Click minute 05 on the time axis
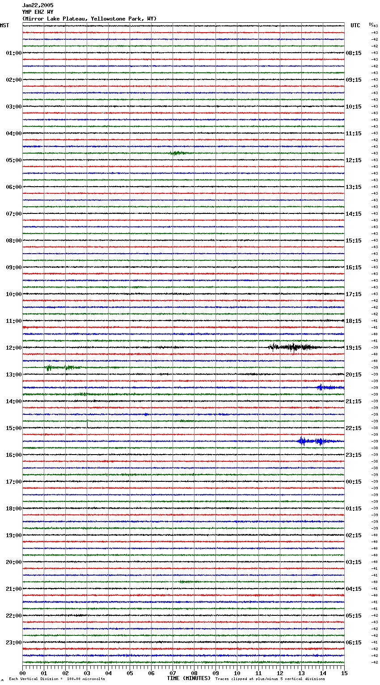This screenshot has width=380, height=685. tap(130, 673)
